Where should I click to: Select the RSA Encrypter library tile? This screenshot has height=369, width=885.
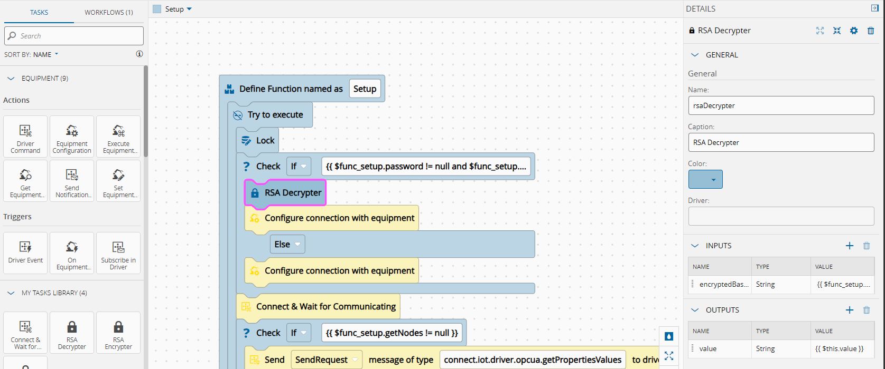tap(118, 333)
